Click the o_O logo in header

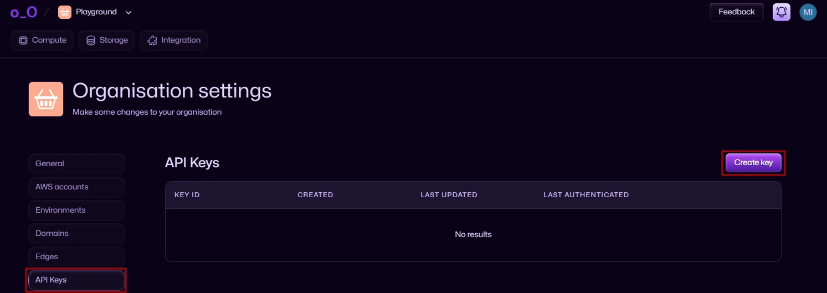(23, 12)
